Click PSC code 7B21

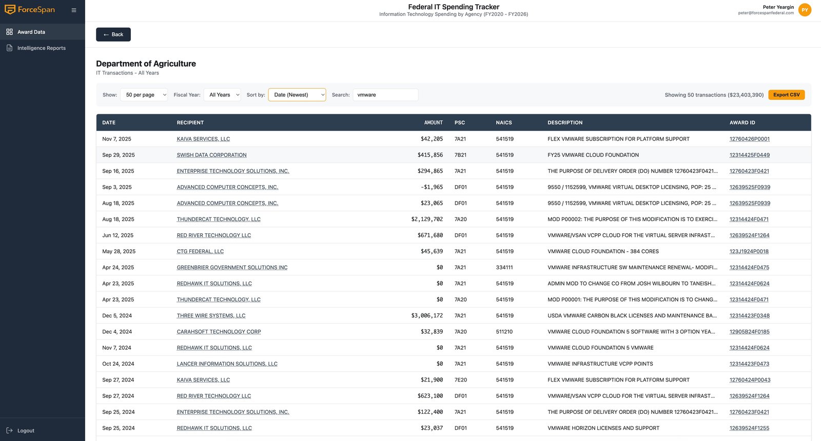coord(460,155)
